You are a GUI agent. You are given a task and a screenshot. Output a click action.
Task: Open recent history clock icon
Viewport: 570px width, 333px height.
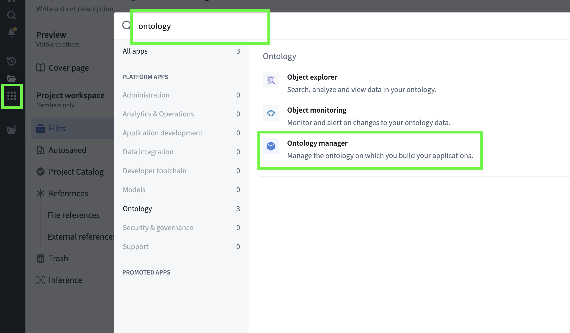[x=11, y=61]
